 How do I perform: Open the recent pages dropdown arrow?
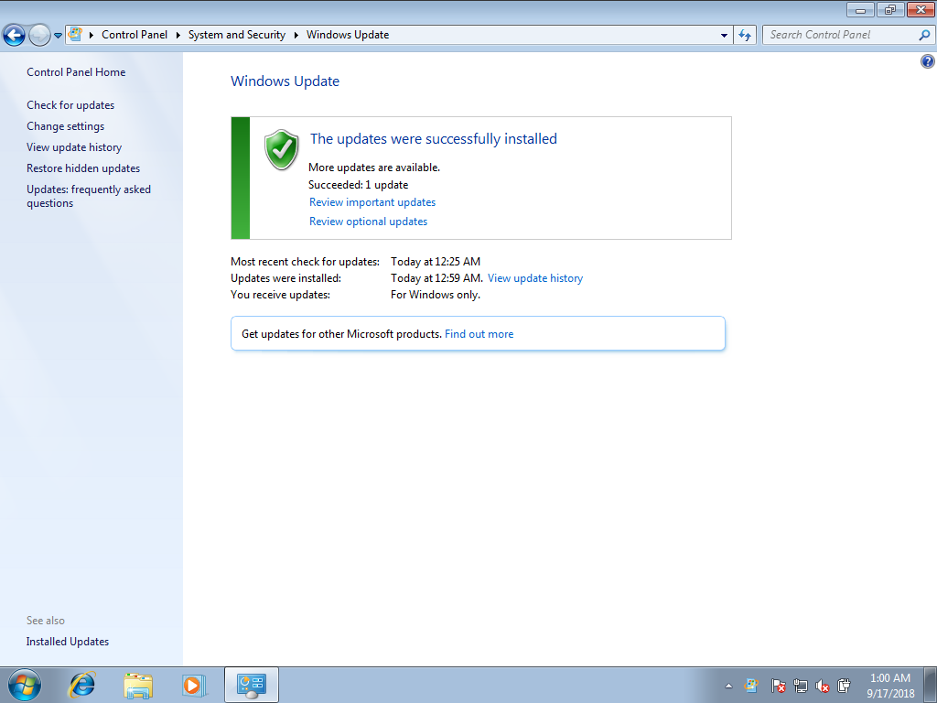coord(58,36)
